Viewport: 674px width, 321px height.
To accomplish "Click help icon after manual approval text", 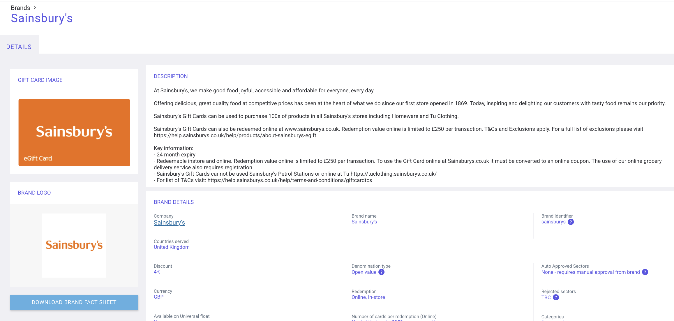I will [645, 272].
